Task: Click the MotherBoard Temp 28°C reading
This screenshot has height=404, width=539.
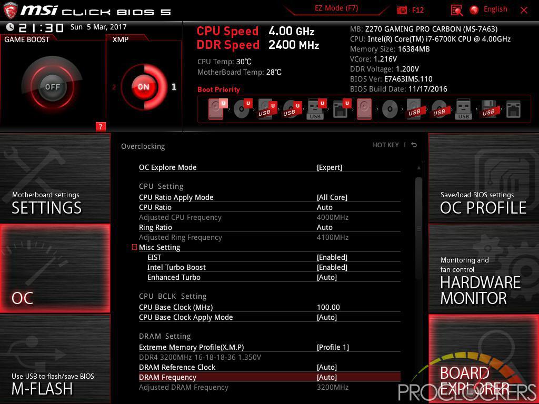Action: tap(239, 72)
